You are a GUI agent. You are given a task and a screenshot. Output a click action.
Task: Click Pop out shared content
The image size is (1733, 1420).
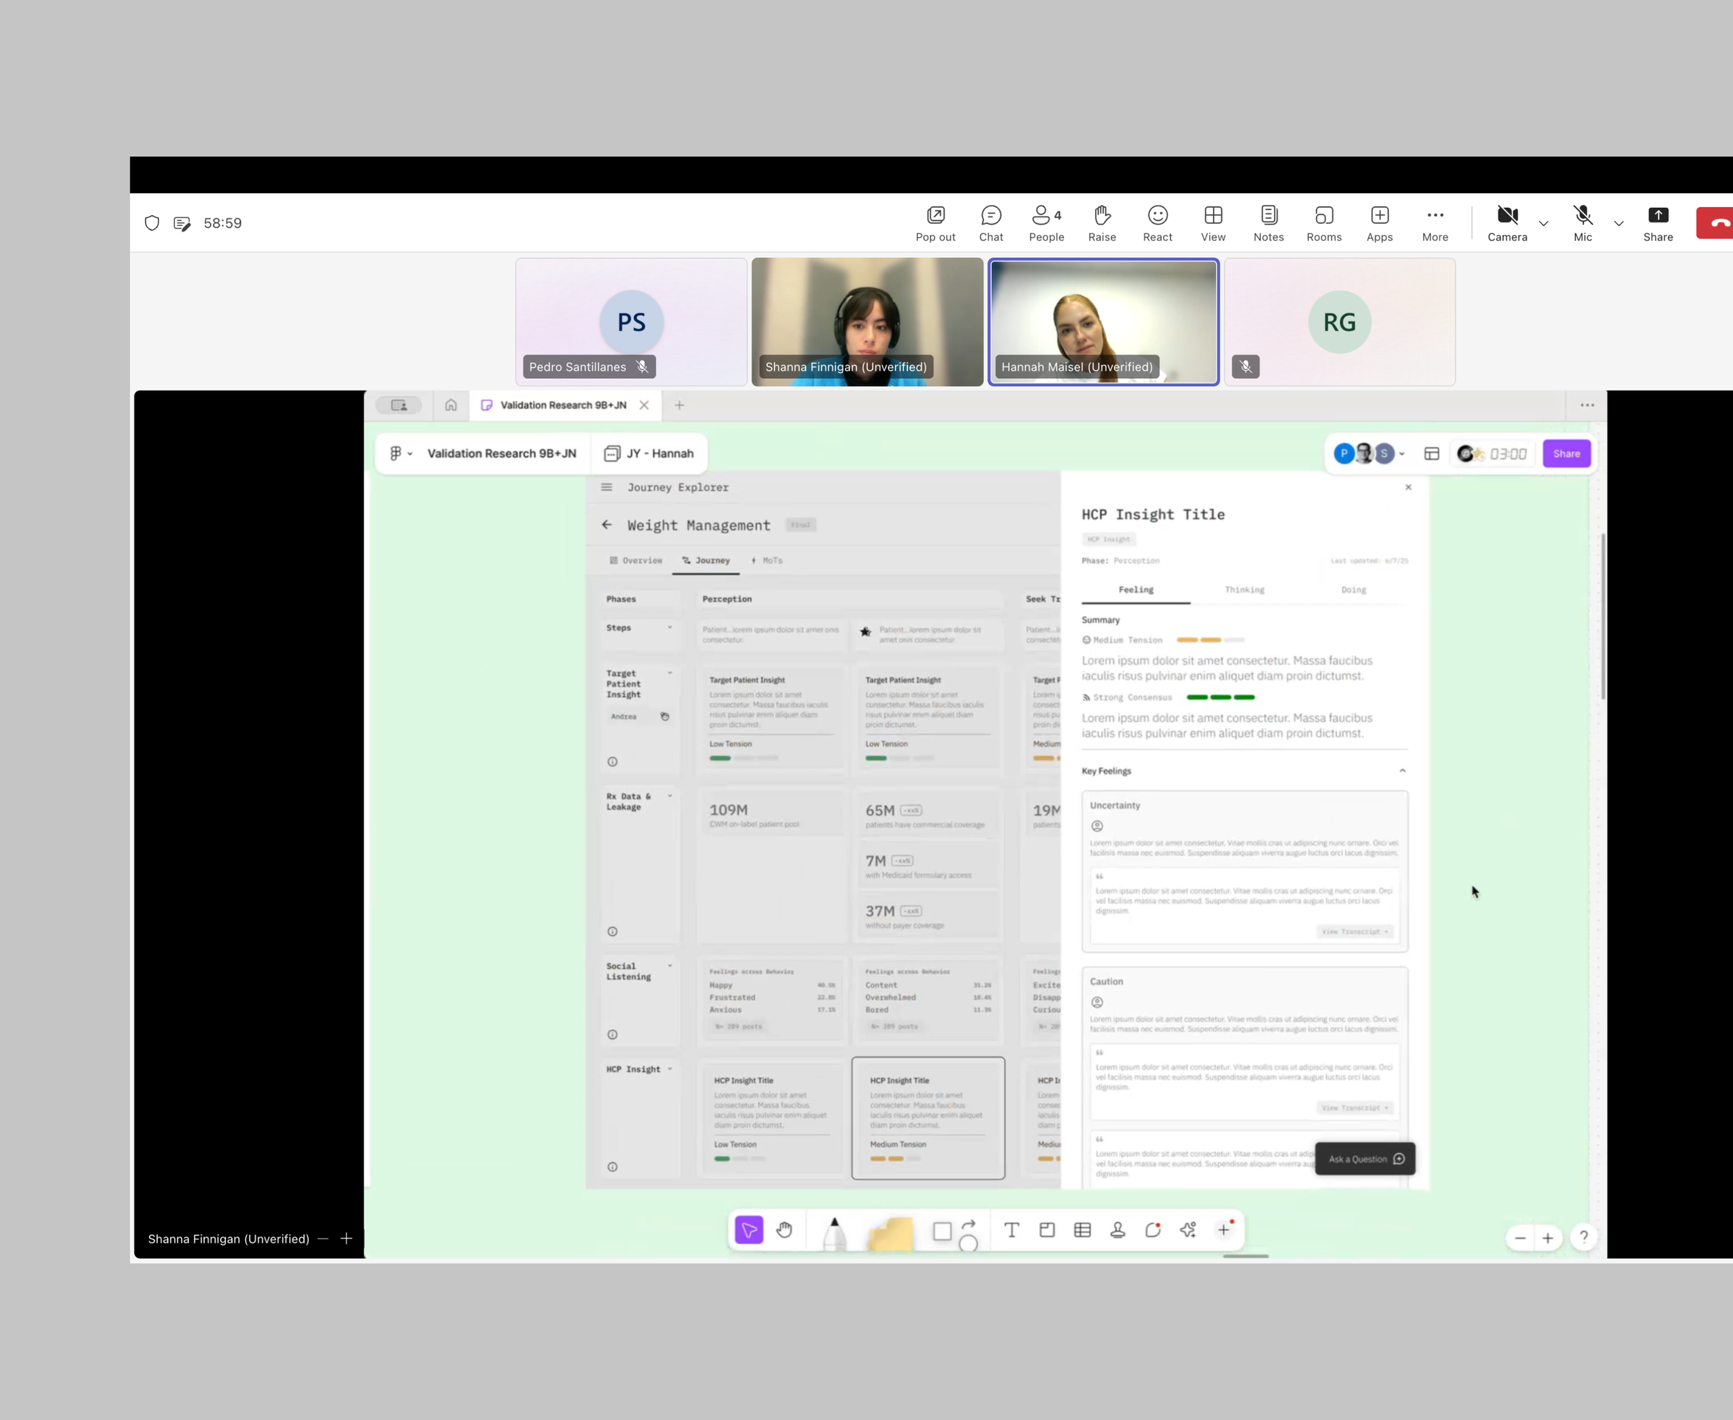[x=935, y=223]
